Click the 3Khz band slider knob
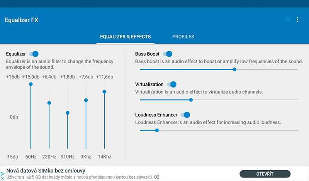 coord(86,100)
